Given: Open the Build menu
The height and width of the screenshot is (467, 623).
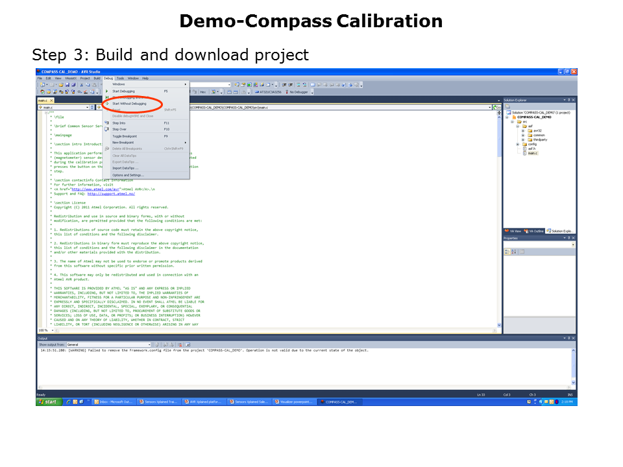Looking at the screenshot, I should [x=97, y=78].
